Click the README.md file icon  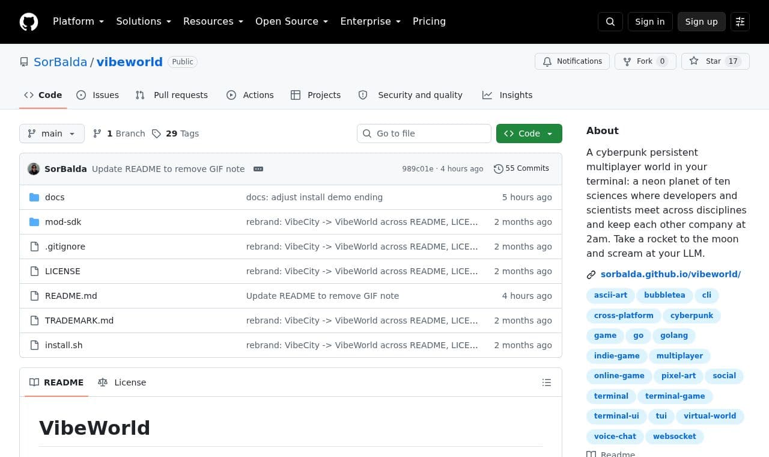coord(34,296)
